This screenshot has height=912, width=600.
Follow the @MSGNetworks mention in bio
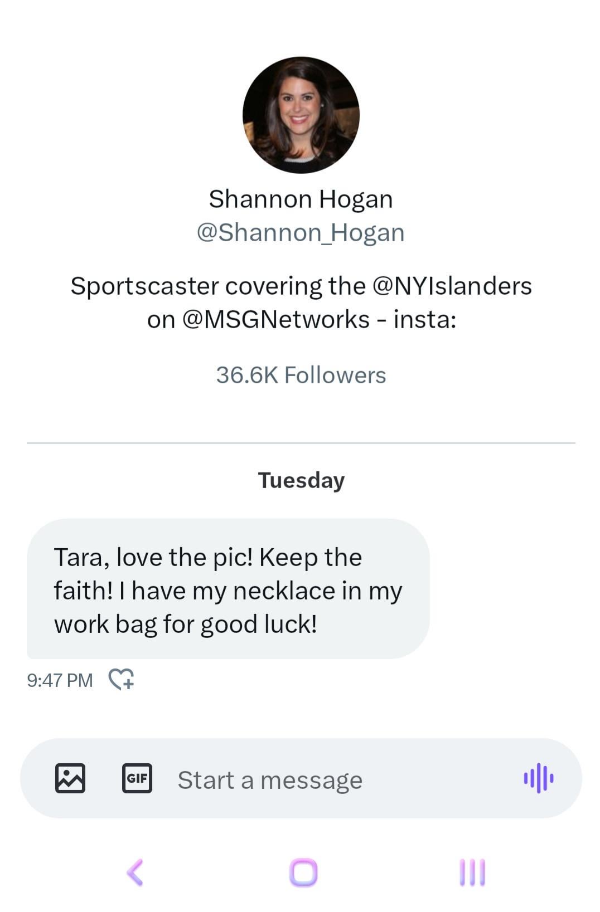tap(276, 319)
